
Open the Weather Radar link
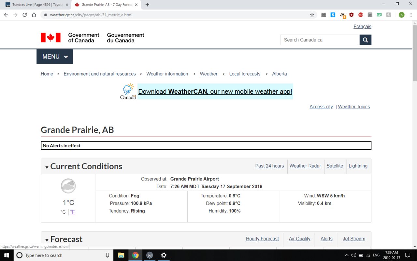(x=305, y=166)
